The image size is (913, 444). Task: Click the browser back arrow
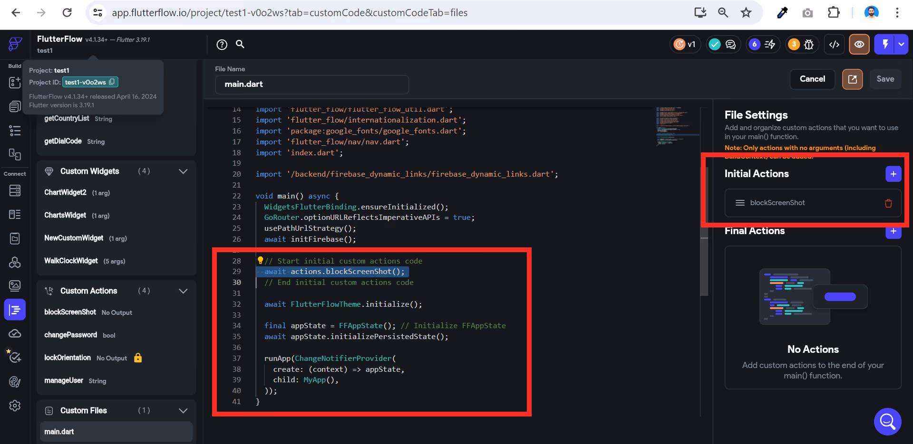coord(16,13)
